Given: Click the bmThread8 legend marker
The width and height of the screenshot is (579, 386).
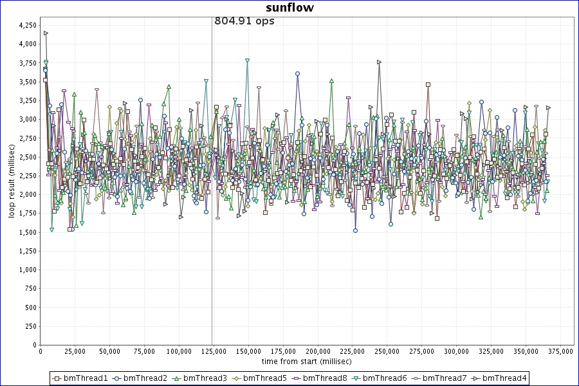Looking at the screenshot, I should coord(296,378).
